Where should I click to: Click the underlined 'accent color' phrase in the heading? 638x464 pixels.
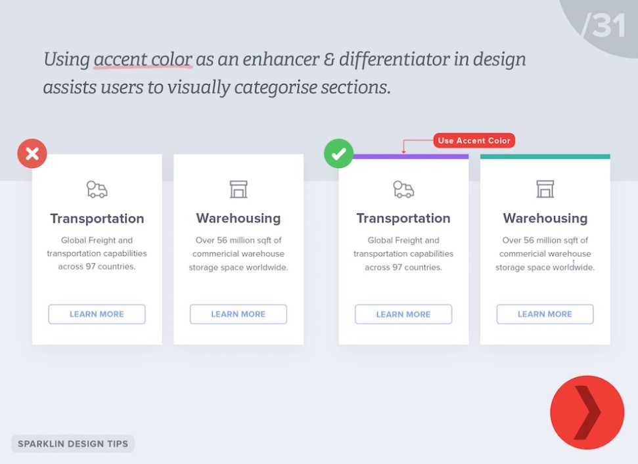click(x=143, y=59)
